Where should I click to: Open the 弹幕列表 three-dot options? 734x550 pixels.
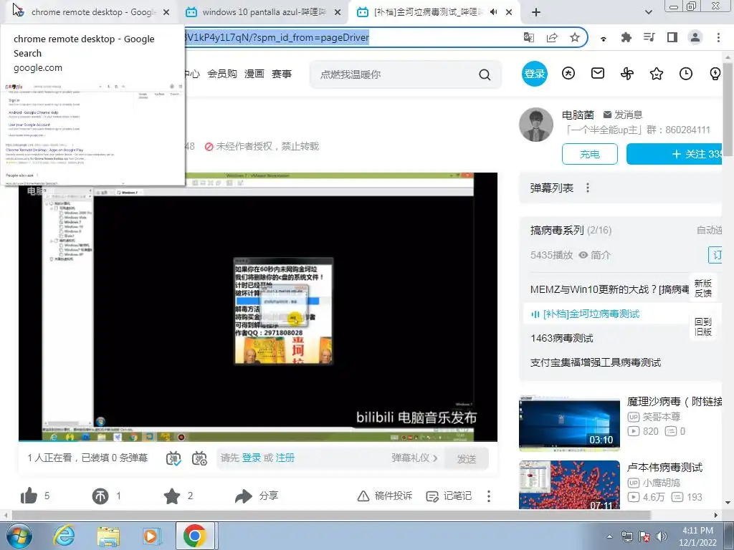click(588, 188)
